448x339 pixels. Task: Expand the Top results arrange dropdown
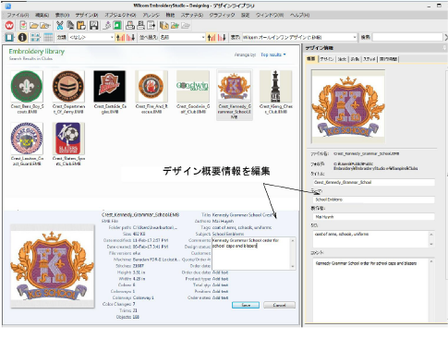pyautogui.click(x=273, y=54)
